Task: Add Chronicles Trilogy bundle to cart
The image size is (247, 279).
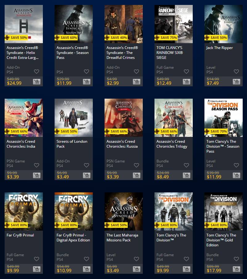Action: pos(187,175)
